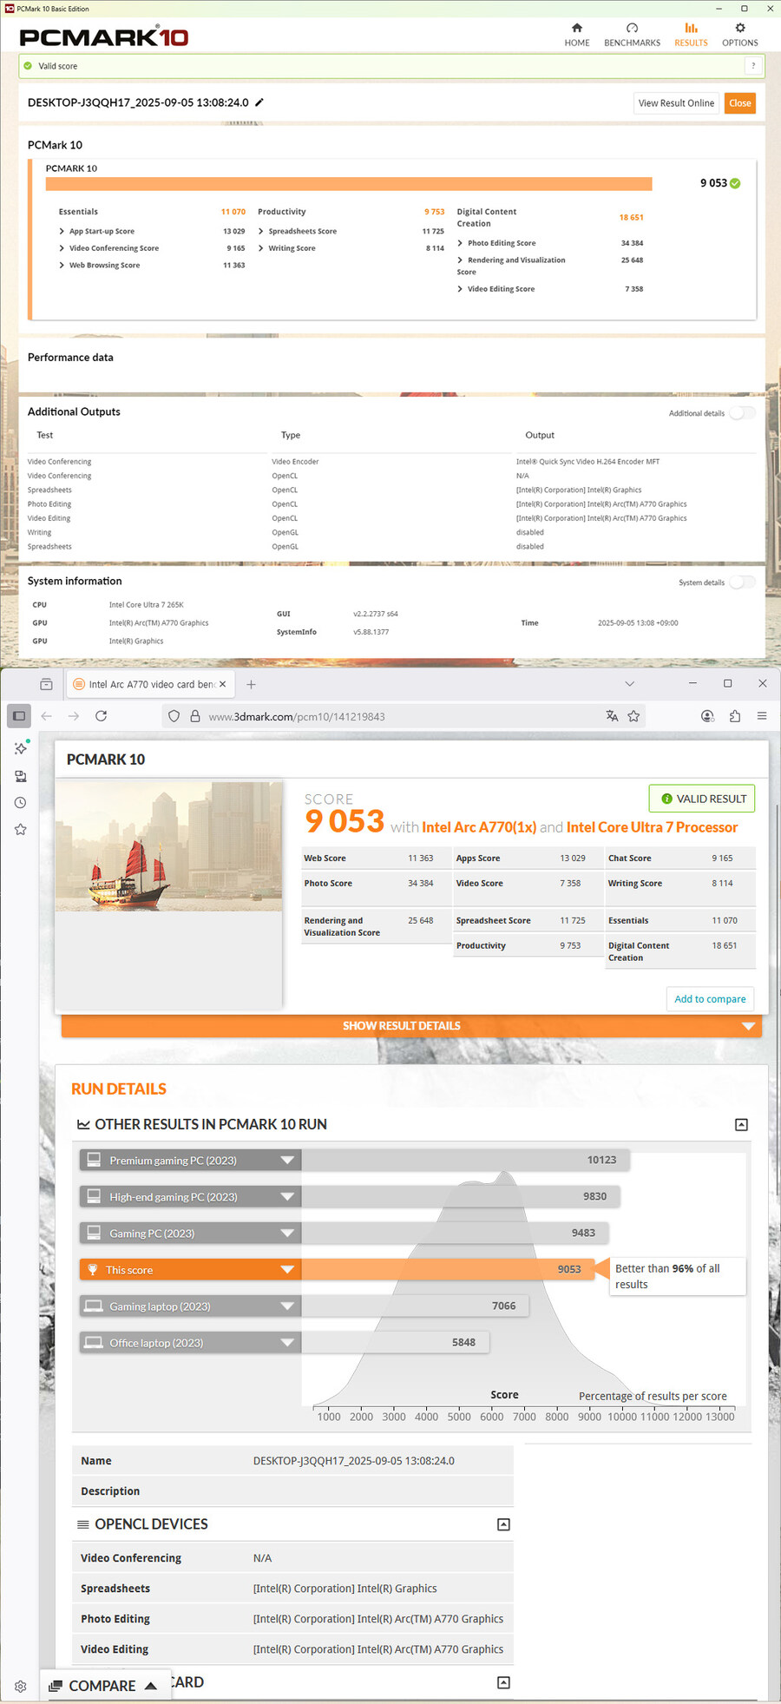Open the browser hamburger menu
This screenshot has width=781, height=1704.
point(762,716)
